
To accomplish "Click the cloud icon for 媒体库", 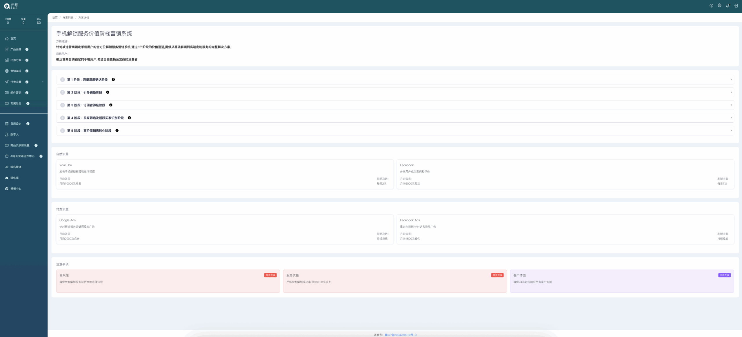I will 7,178.
